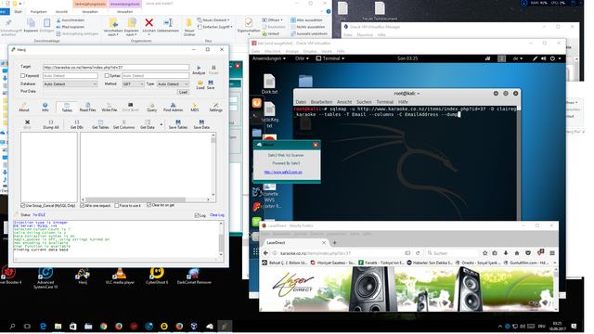Open the Bearbeiten menu in Kali terminal

coord(321,102)
